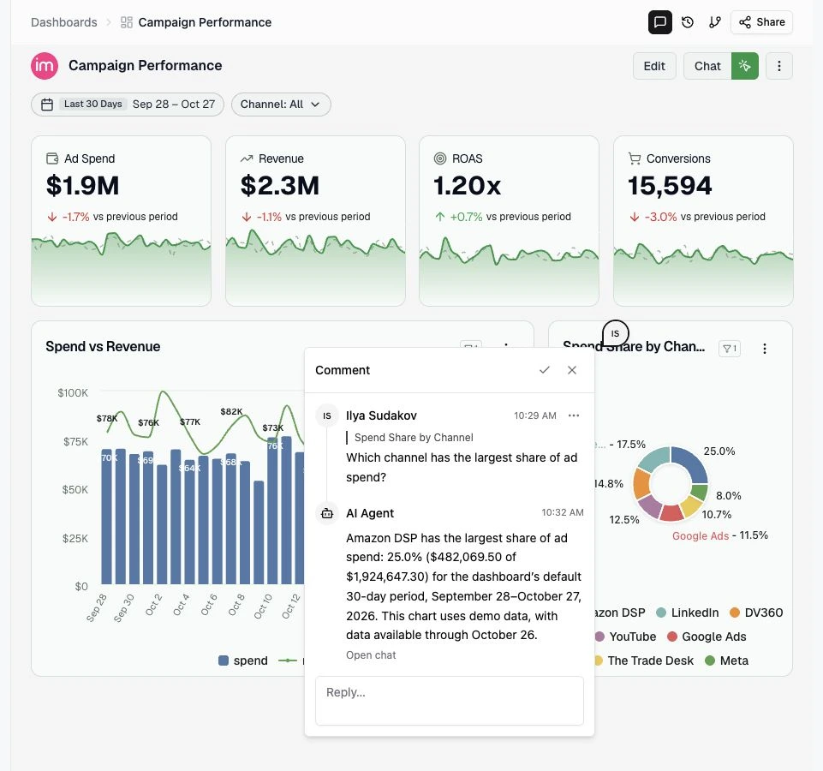This screenshot has height=771, width=823.
Task: Open the version history clock icon
Action: pyautogui.click(x=687, y=22)
